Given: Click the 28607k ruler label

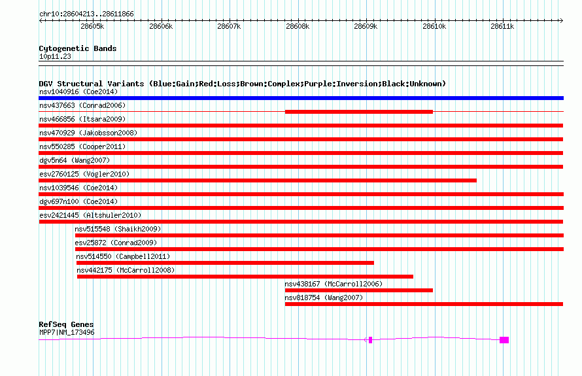Looking at the screenshot, I should point(229,26).
